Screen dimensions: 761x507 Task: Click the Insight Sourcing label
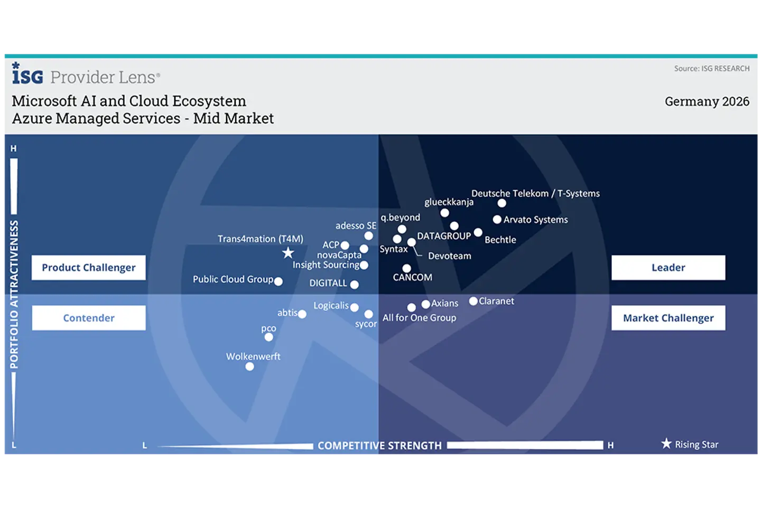tap(326, 265)
